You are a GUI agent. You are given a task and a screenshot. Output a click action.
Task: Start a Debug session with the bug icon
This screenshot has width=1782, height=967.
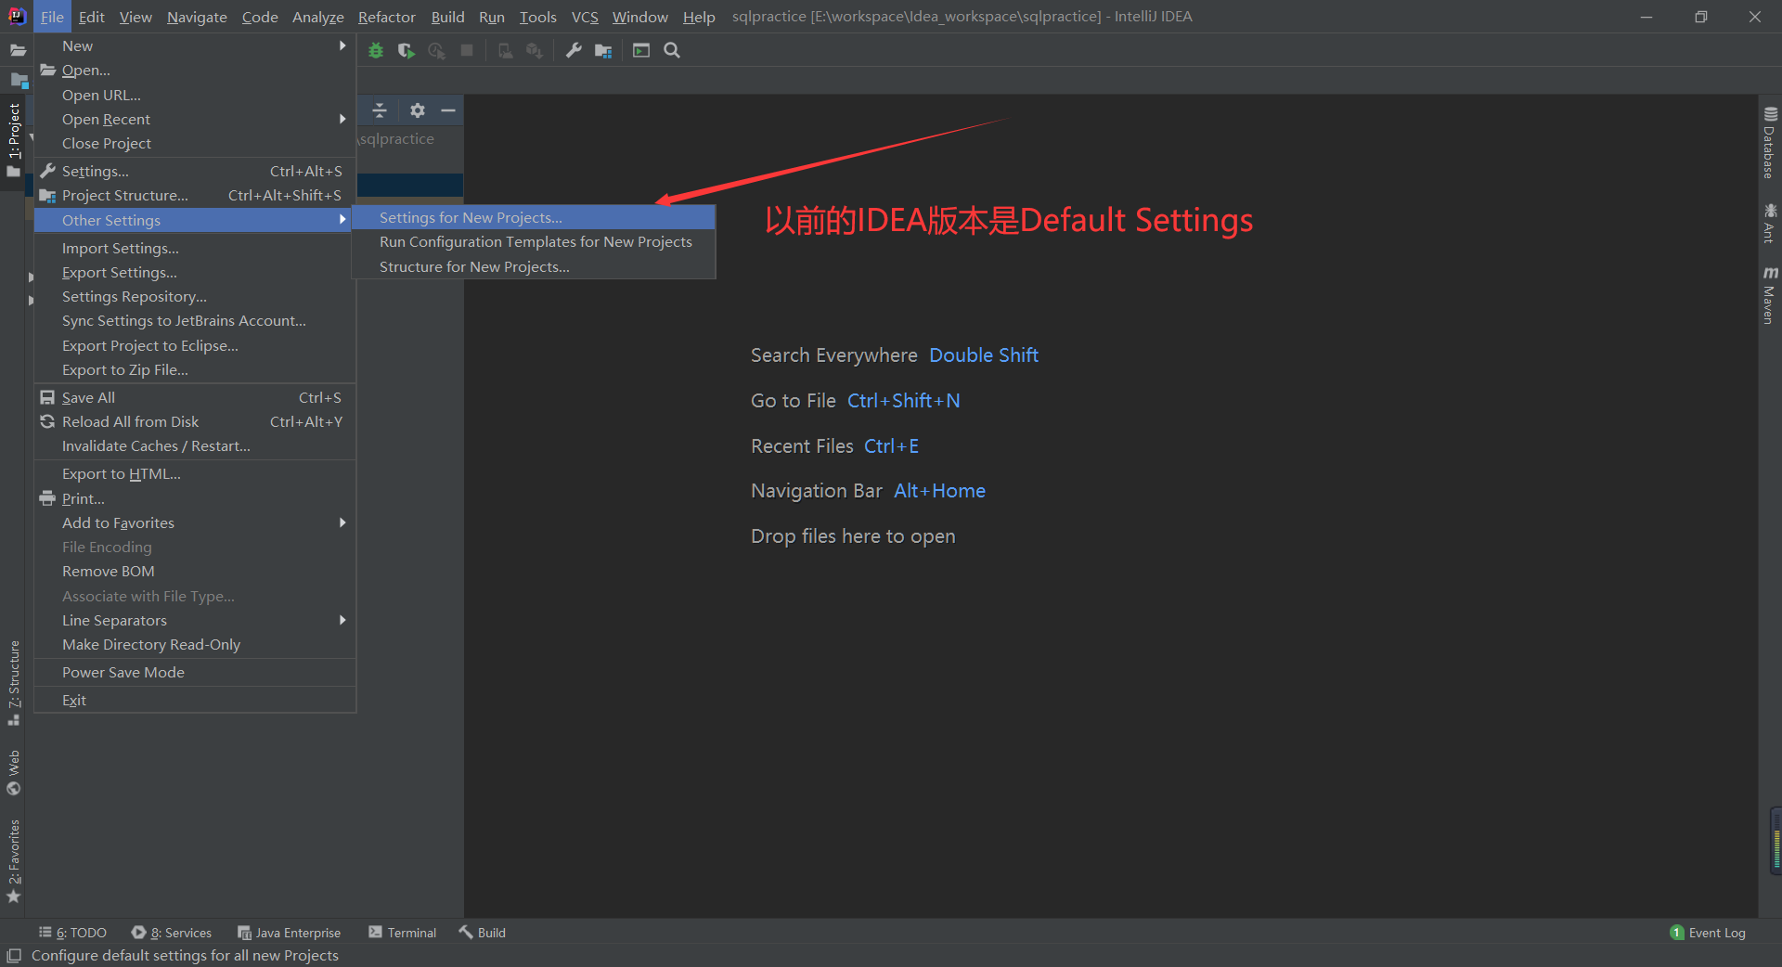376,51
